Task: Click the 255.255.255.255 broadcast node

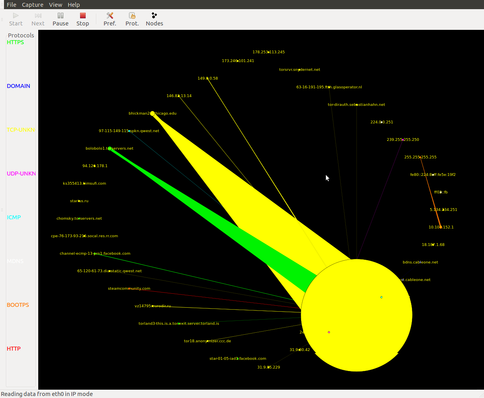Action: (x=420, y=157)
